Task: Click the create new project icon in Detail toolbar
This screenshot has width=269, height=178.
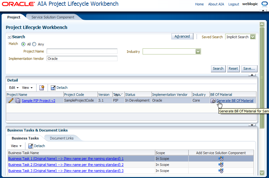Action: point(42,88)
